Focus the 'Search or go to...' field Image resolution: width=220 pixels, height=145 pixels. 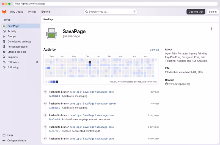[111, 12]
